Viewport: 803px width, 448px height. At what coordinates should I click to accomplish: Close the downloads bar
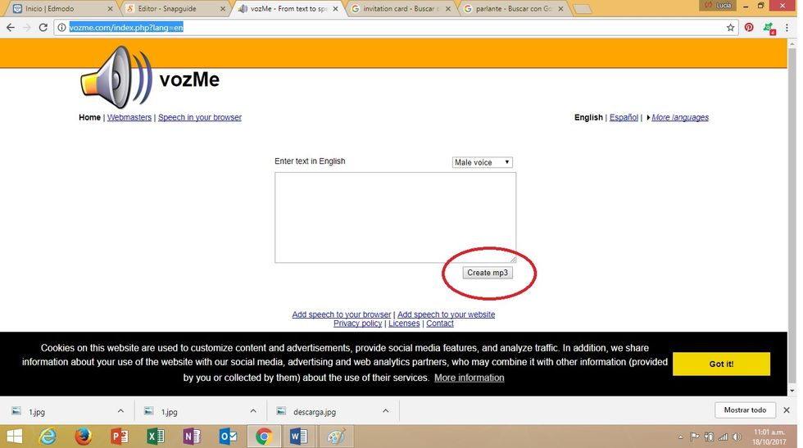pyautogui.click(x=787, y=410)
